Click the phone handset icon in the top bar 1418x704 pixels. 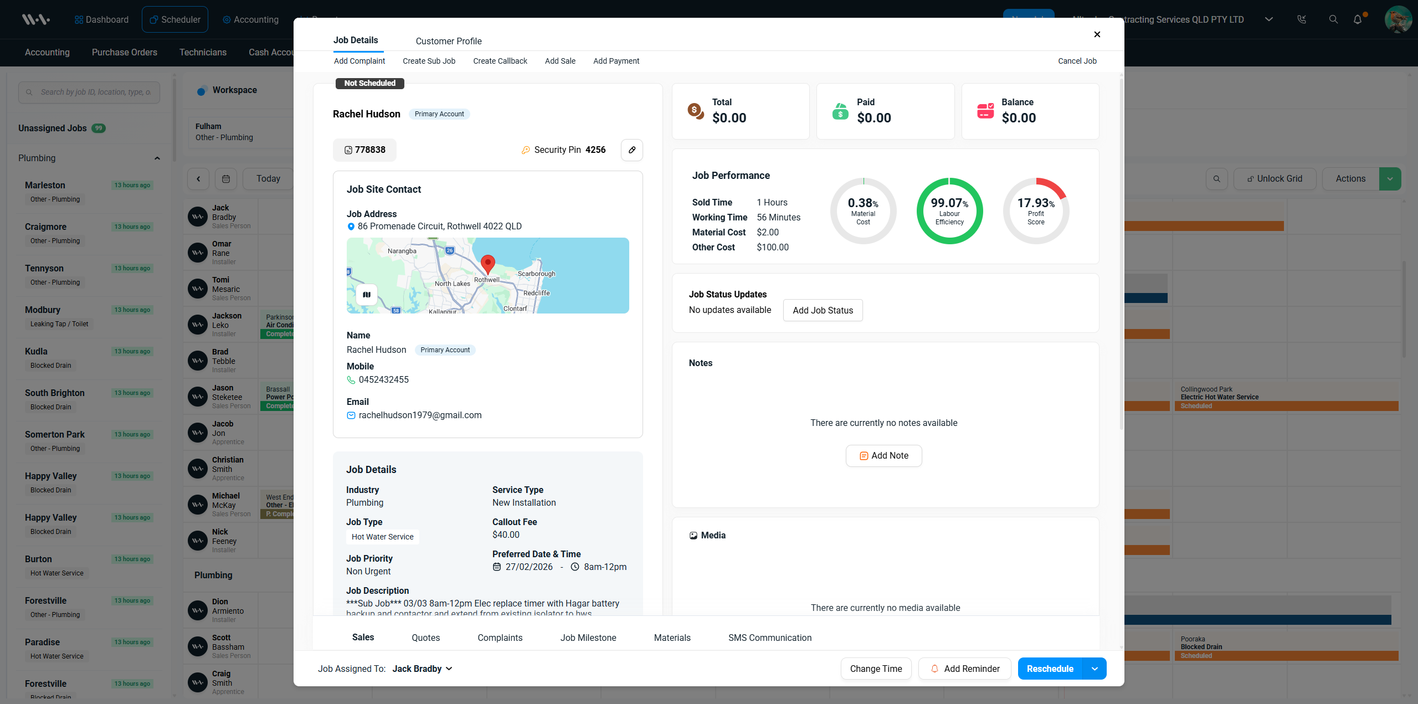click(x=1302, y=19)
